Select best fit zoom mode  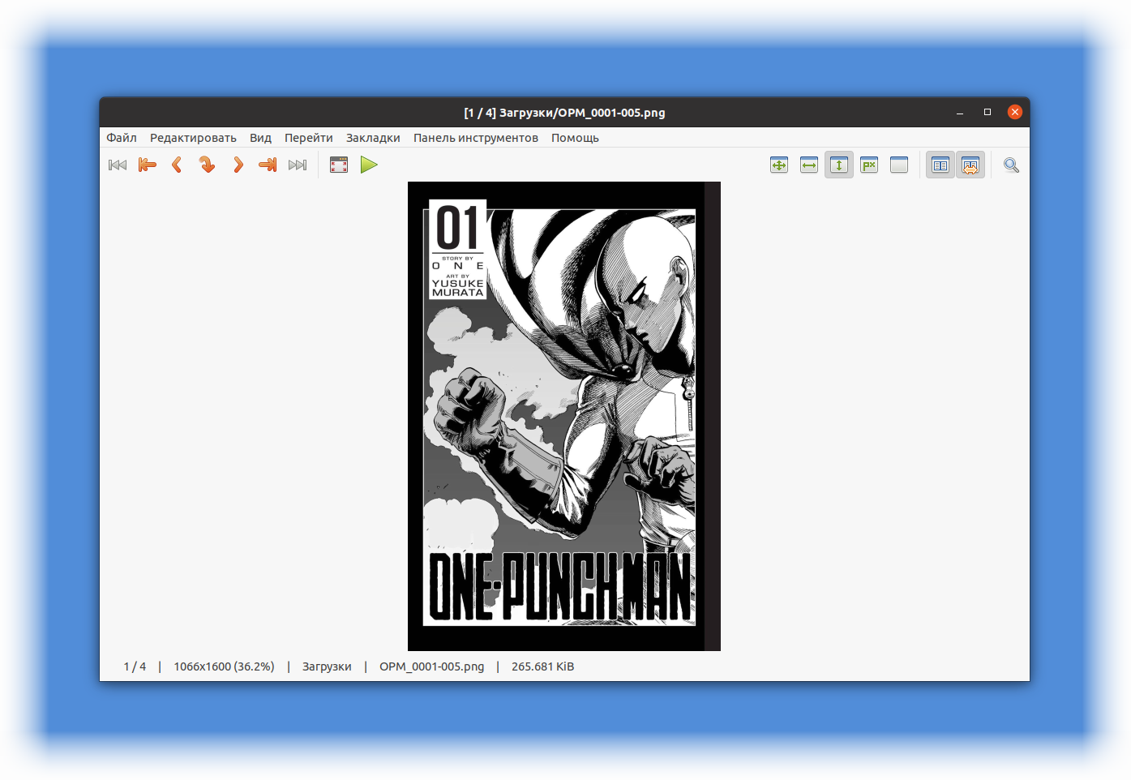[779, 165]
